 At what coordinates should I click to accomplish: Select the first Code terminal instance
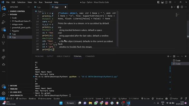pyautogui.click(x=180, y=60)
